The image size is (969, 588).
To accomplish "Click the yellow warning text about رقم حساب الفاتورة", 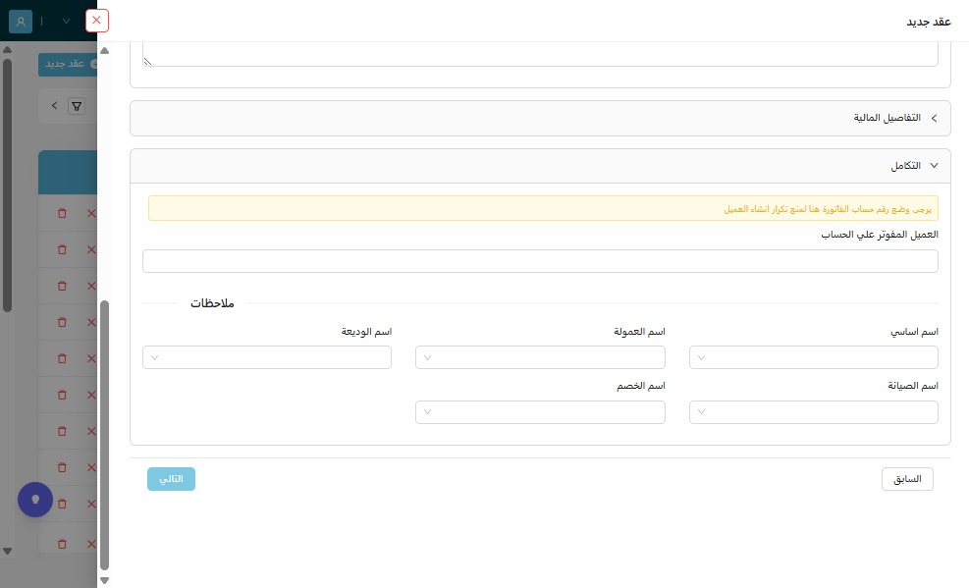I will pos(828,209).
